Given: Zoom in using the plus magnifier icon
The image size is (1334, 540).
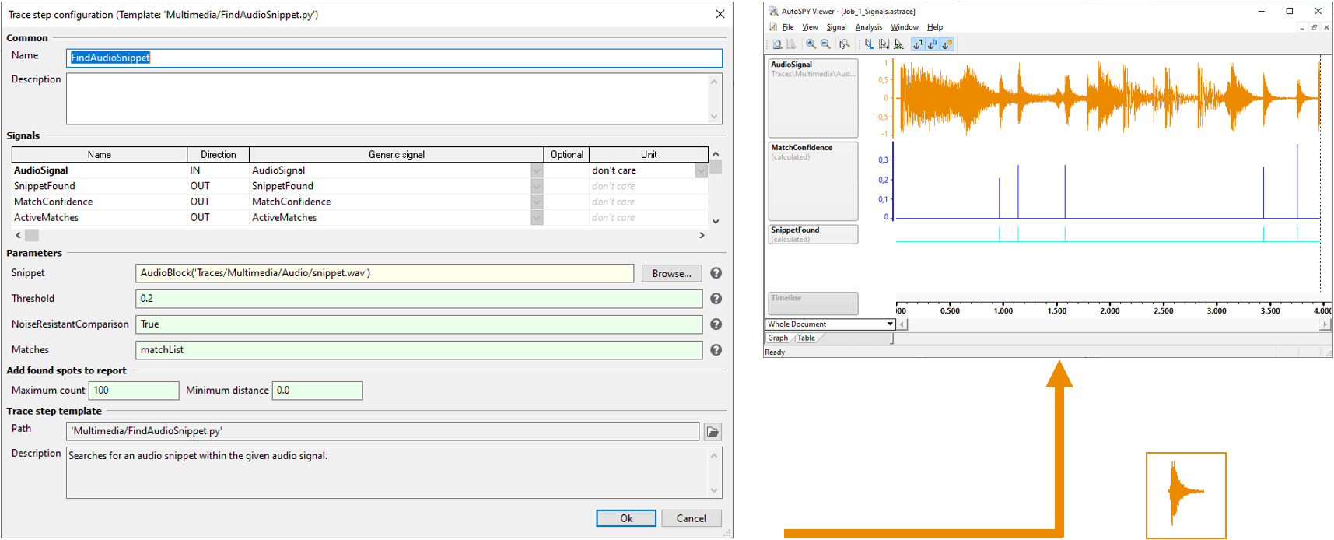Looking at the screenshot, I should (x=811, y=44).
